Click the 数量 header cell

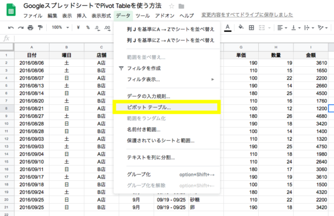[276, 55]
